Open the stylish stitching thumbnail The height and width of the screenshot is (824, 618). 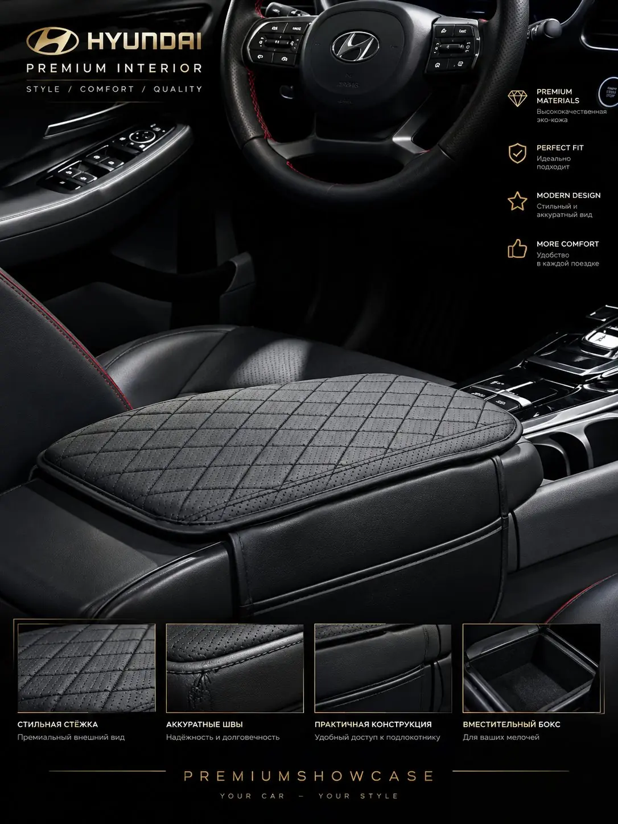[86, 667]
